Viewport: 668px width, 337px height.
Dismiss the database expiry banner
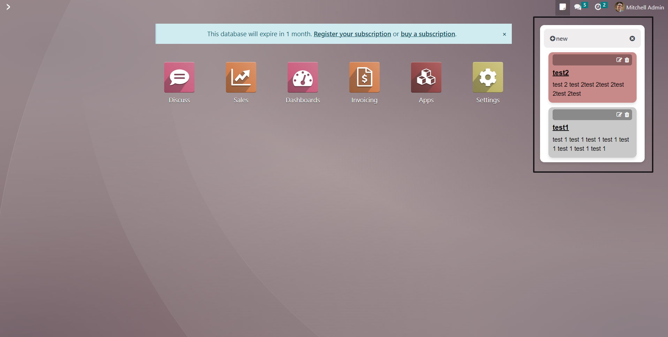504,34
